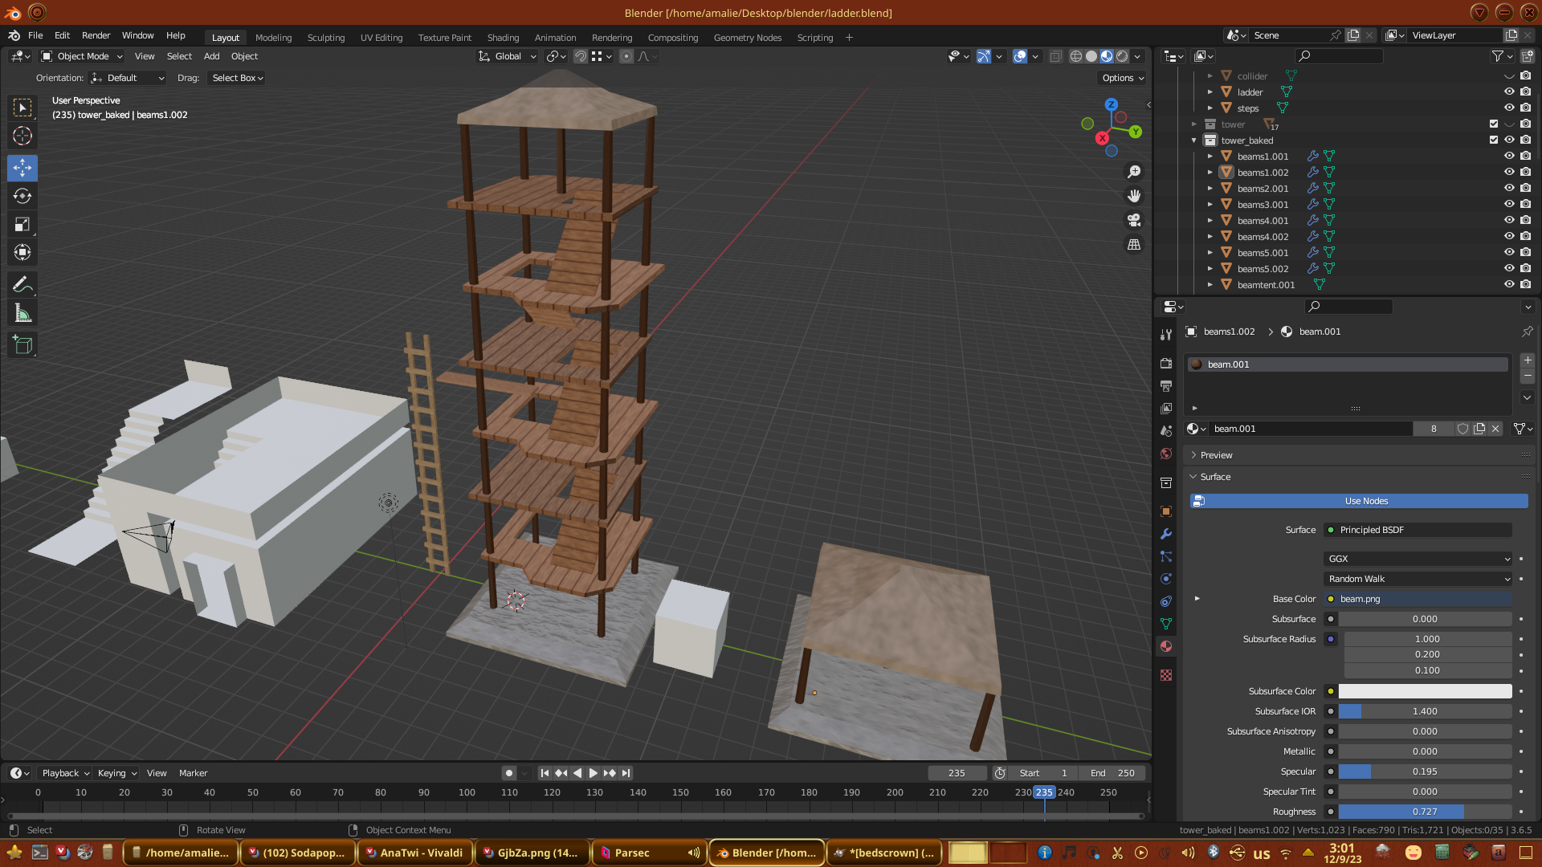Expand the Preview panel
Viewport: 1542px width, 867px height.
(x=1216, y=455)
